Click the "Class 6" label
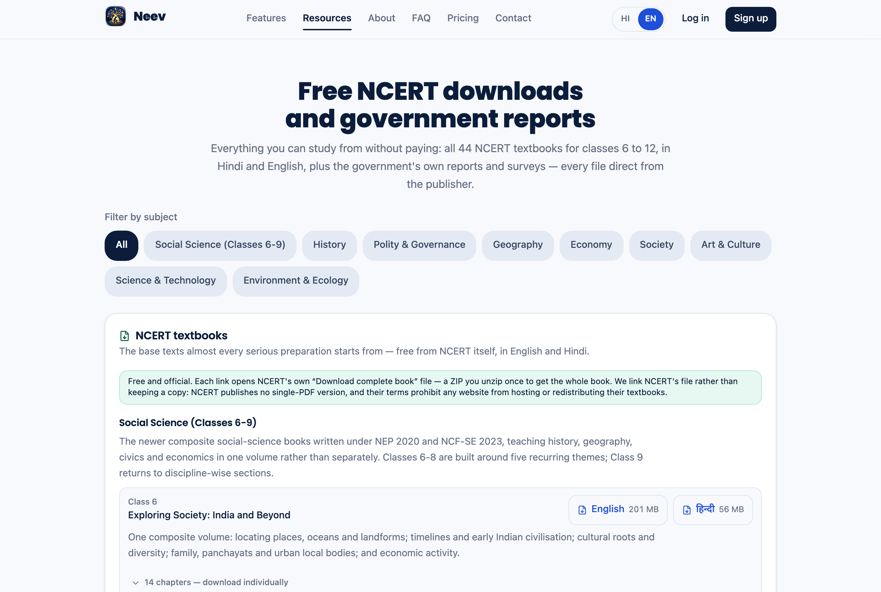The height and width of the screenshot is (592, 881). (142, 502)
